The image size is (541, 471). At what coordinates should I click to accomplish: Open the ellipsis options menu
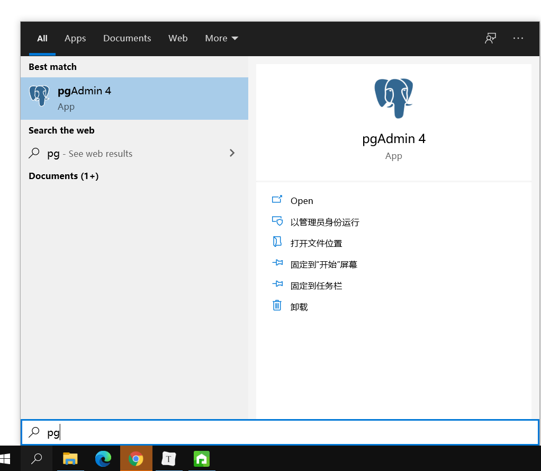pyautogui.click(x=518, y=38)
